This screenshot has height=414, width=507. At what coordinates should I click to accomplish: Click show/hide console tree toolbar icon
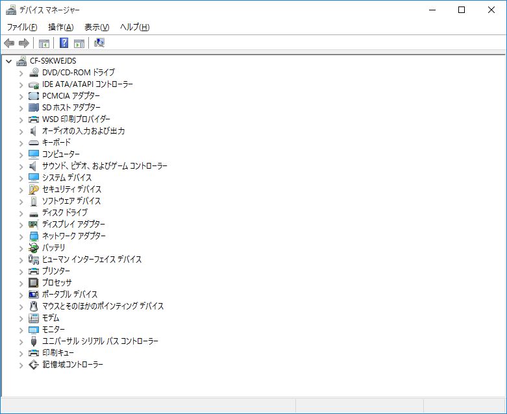(x=44, y=43)
